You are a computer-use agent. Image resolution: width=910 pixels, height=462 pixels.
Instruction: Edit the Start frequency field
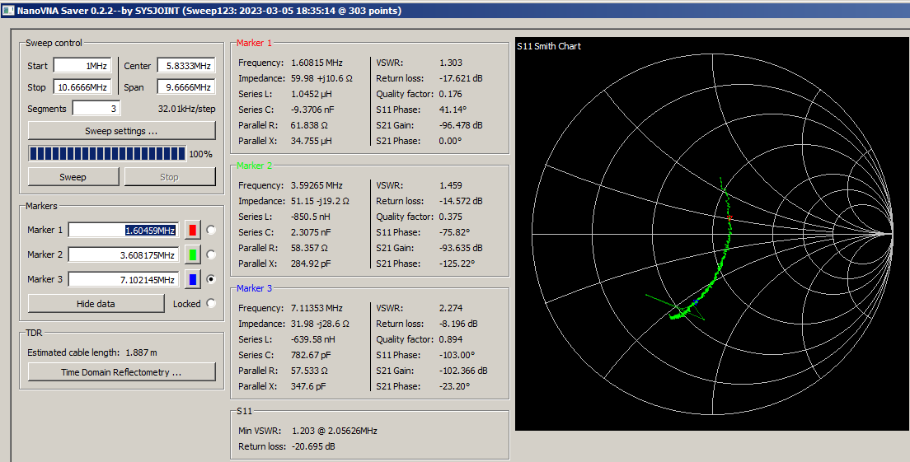coord(82,66)
